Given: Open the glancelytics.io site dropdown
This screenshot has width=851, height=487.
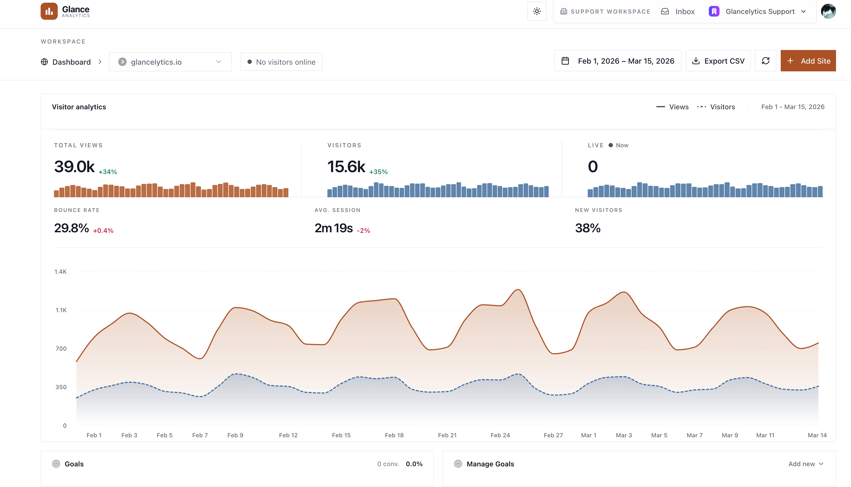Looking at the screenshot, I should click(x=170, y=62).
